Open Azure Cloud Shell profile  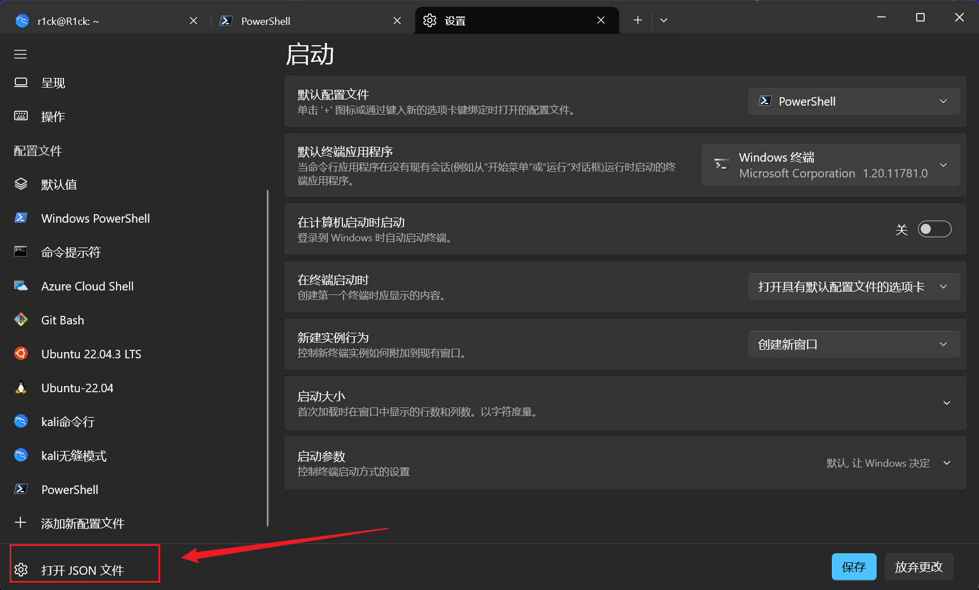click(x=87, y=286)
